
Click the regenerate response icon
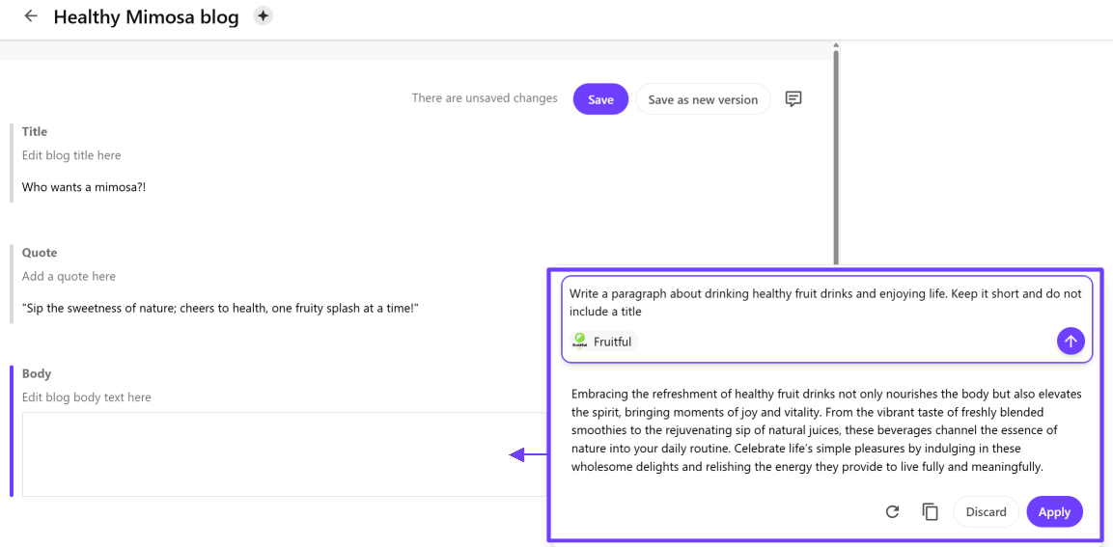(x=893, y=511)
